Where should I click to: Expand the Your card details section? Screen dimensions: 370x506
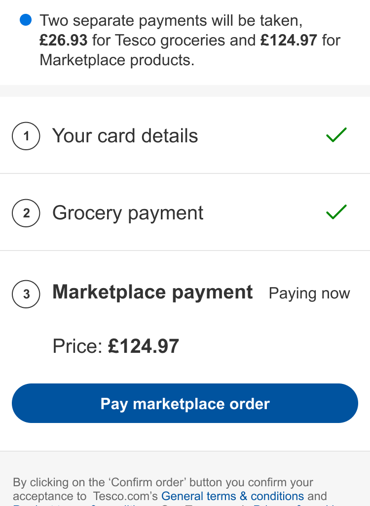[125, 136]
